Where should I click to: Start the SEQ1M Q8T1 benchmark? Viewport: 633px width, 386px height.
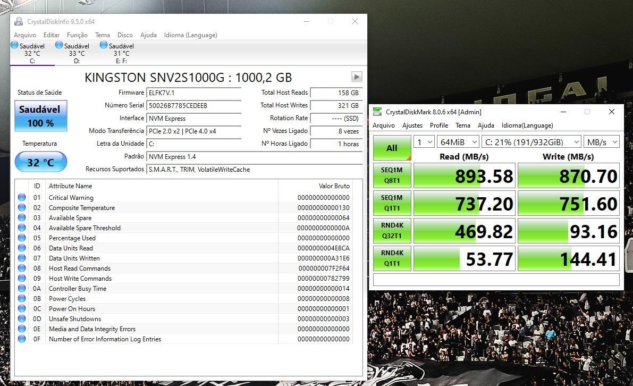tap(392, 175)
